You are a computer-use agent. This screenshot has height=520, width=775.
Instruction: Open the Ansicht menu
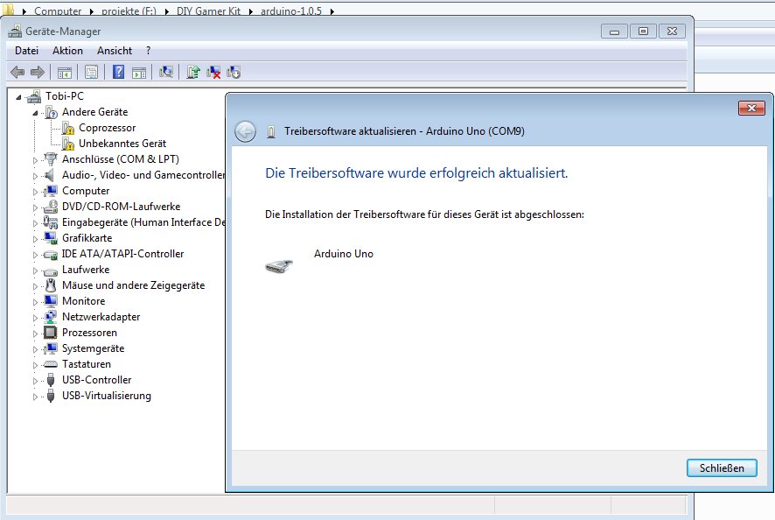(115, 51)
